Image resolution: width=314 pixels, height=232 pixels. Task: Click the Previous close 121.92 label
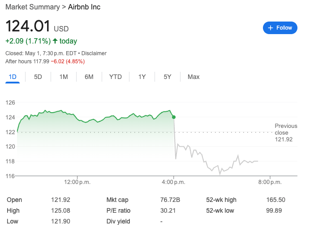pos(286,133)
